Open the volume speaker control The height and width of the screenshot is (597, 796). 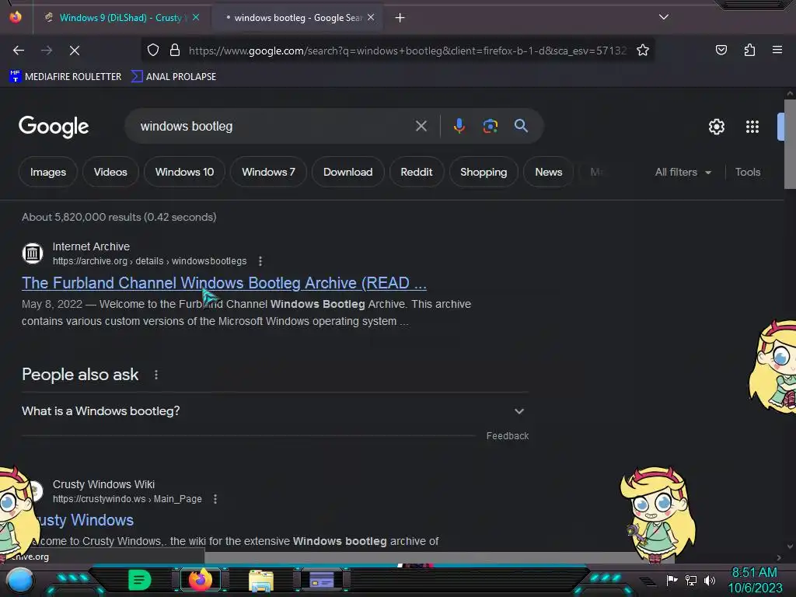[x=709, y=580]
